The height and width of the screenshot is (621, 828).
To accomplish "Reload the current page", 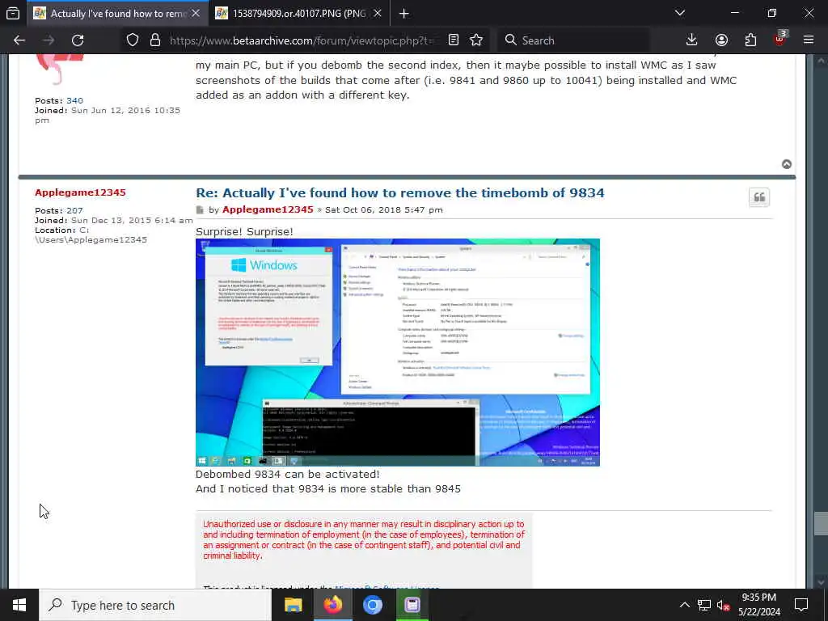I will (78, 40).
